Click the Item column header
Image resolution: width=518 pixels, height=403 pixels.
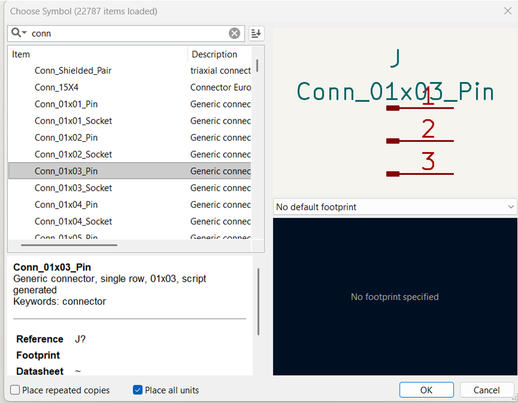pyautogui.click(x=98, y=54)
